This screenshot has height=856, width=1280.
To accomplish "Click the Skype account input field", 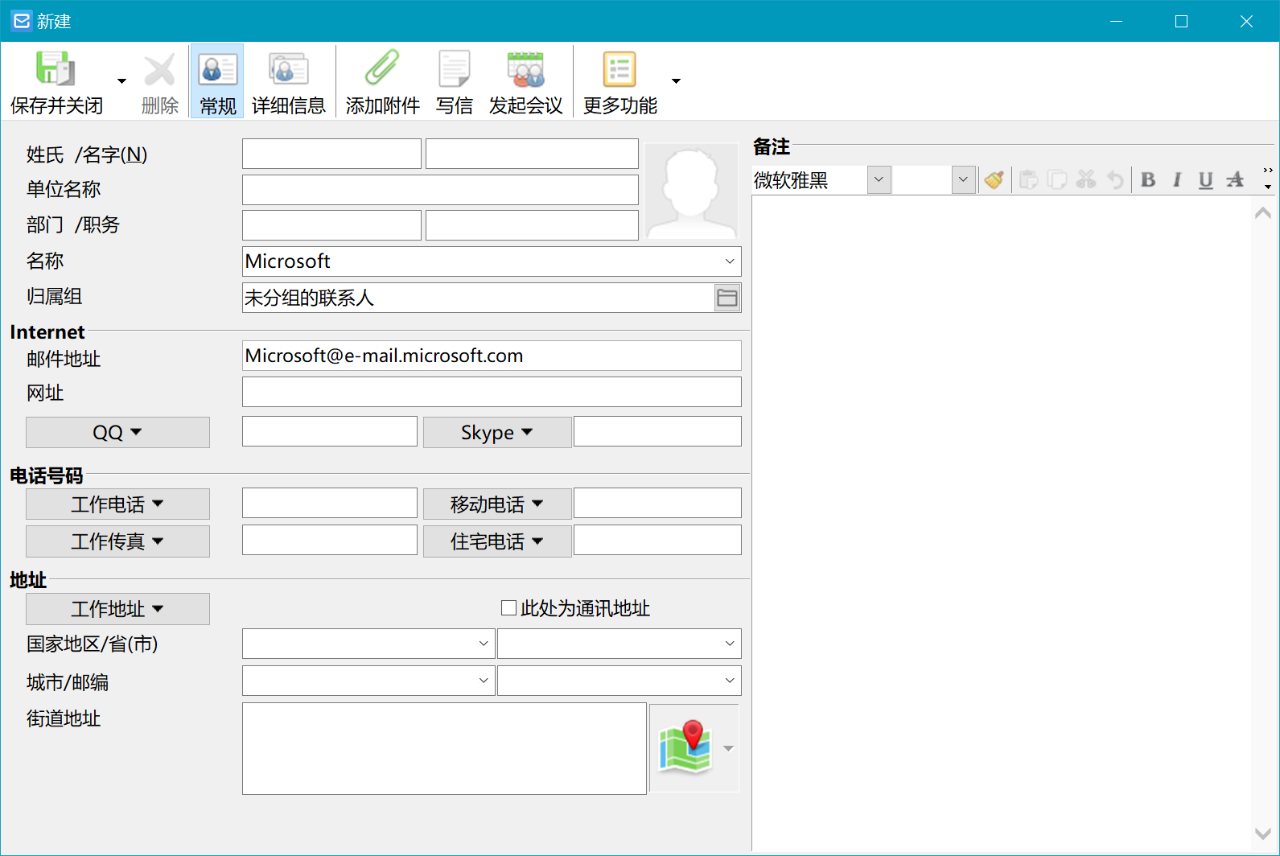I will (x=657, y=431).
